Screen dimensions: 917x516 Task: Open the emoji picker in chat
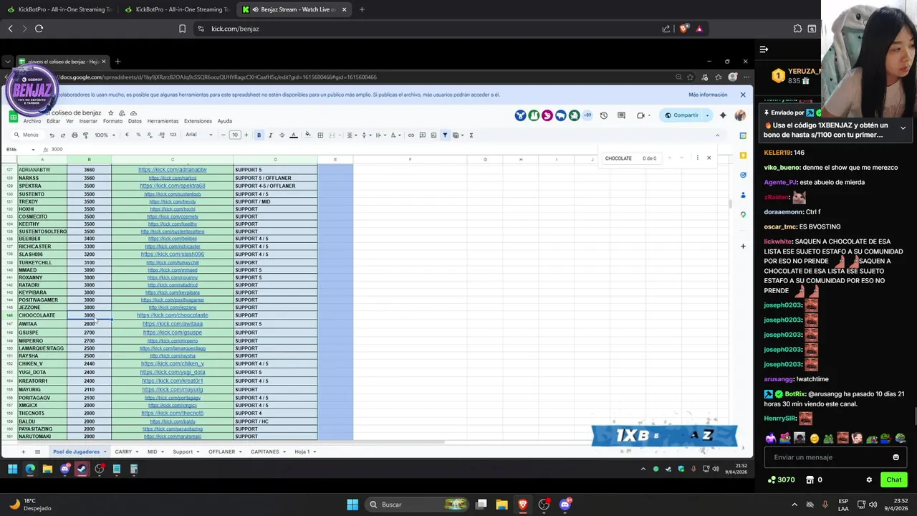896,457
